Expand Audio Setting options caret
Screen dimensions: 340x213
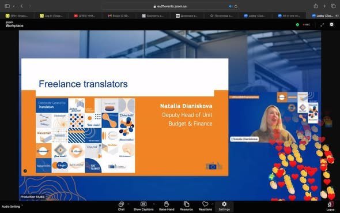pos(22,205)
